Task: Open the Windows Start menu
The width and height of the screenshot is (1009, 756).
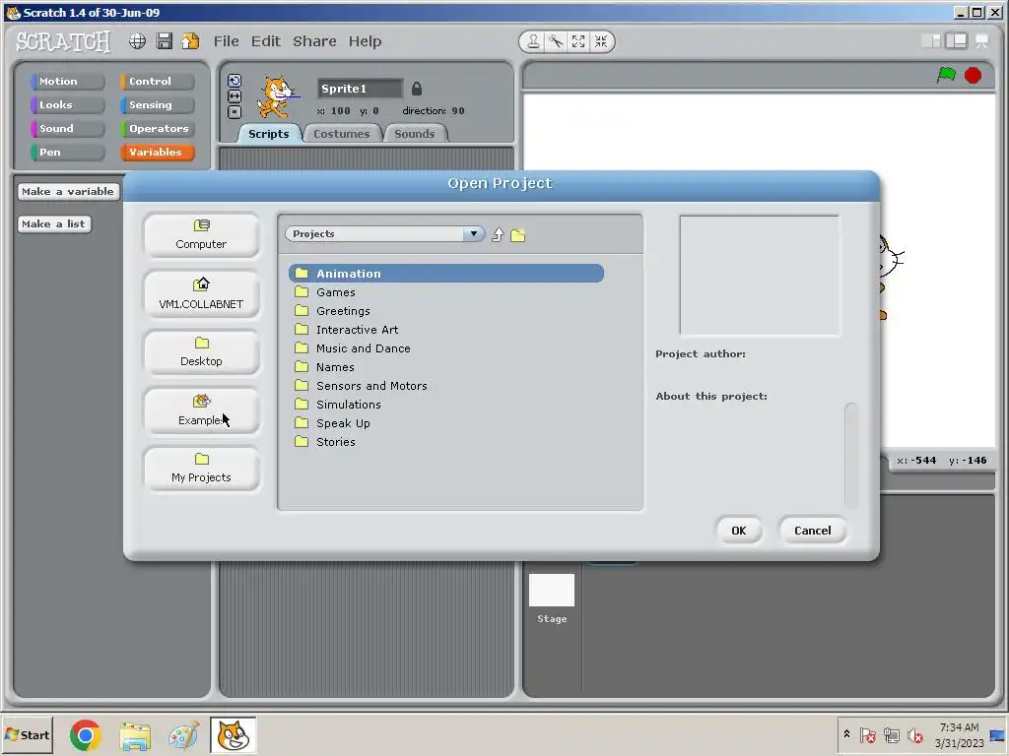Action: click(27, 734)
